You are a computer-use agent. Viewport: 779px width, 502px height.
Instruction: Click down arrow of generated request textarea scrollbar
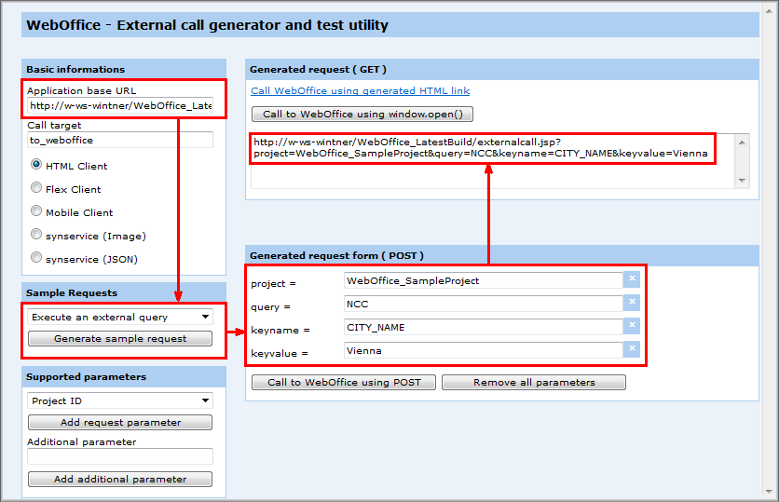point(742,181)
